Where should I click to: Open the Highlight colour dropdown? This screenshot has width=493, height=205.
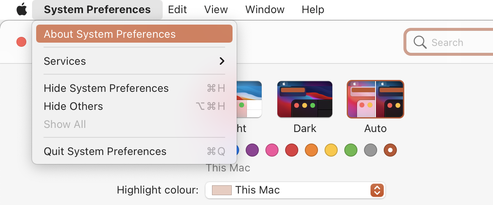coord(295,190)
